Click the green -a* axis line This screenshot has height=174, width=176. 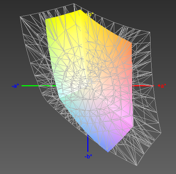pos(39,86)
